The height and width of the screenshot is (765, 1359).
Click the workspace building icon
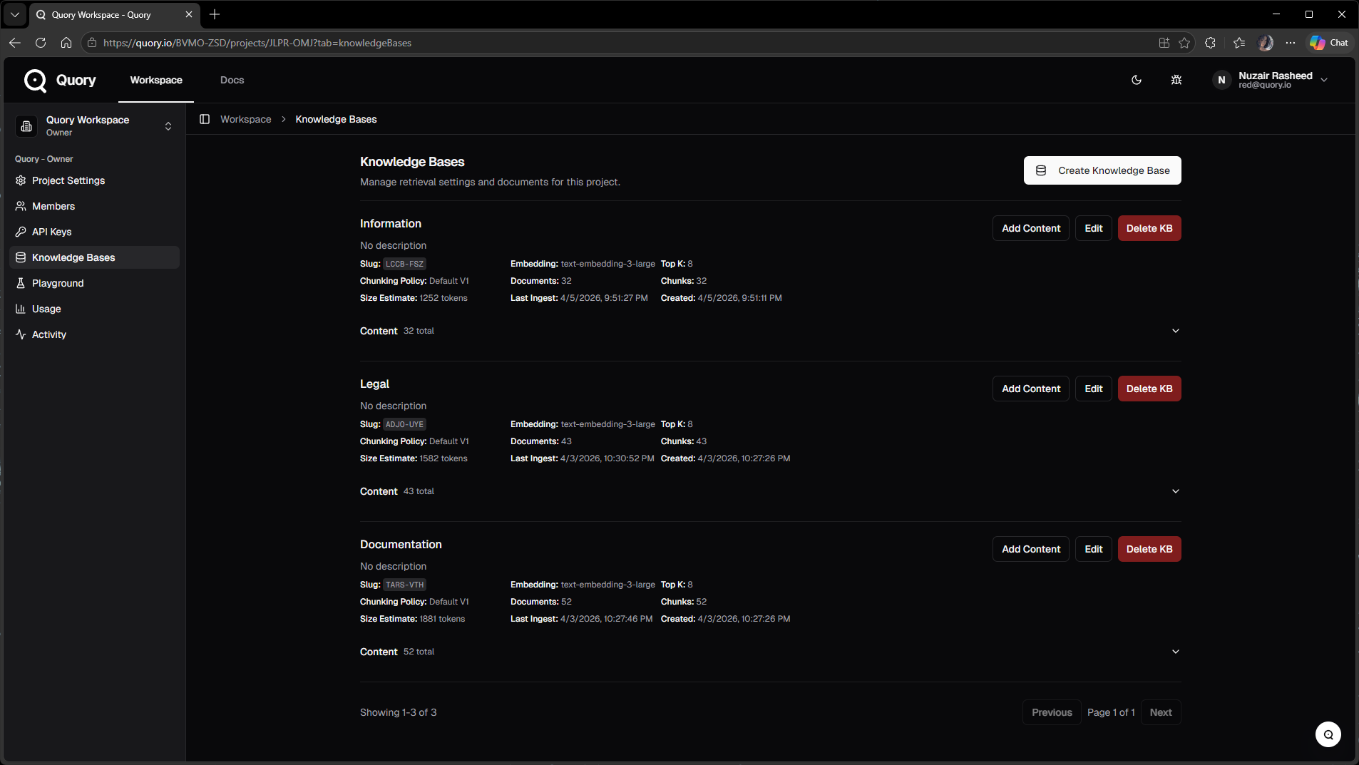click(x=26, y=126)
